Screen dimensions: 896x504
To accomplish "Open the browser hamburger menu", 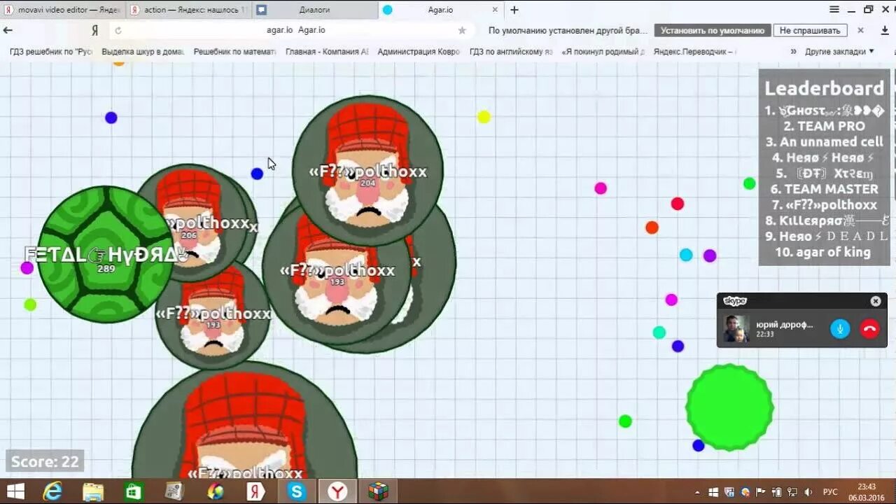I will coord(834,9).
